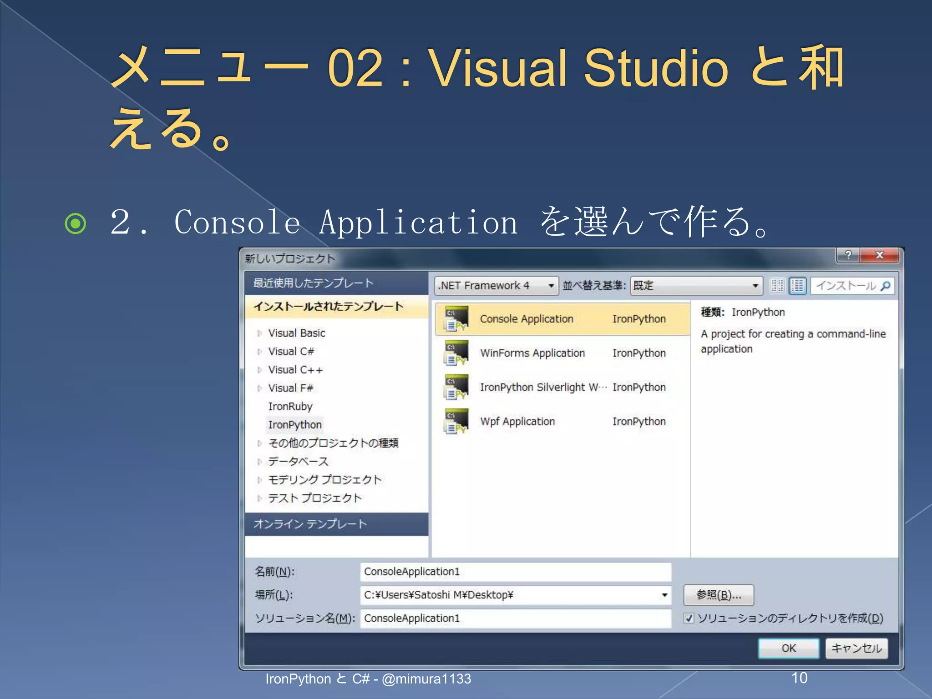Select the IronPython Silverlight template icon
The image size is (932, 699).
pyautogui.click(x=456, y=387)
